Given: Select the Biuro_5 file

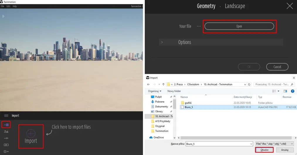Looking at the screenshot, I should (x=189, y=107).
